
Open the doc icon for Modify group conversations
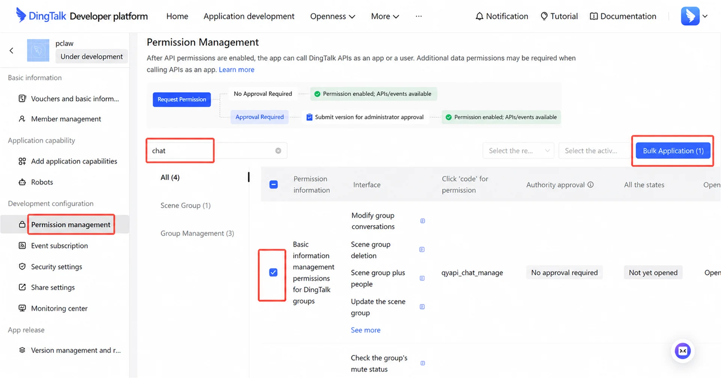click(422, 221)
